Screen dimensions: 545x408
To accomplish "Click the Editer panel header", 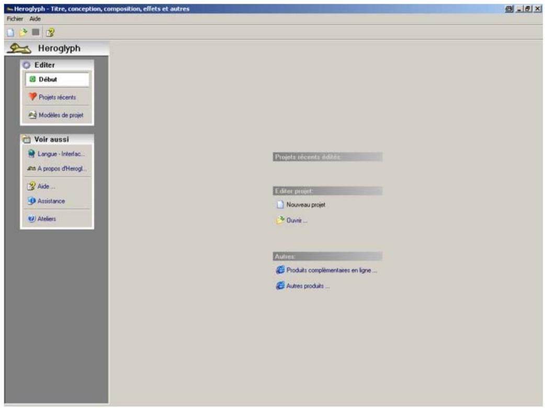I will [57, 65].
